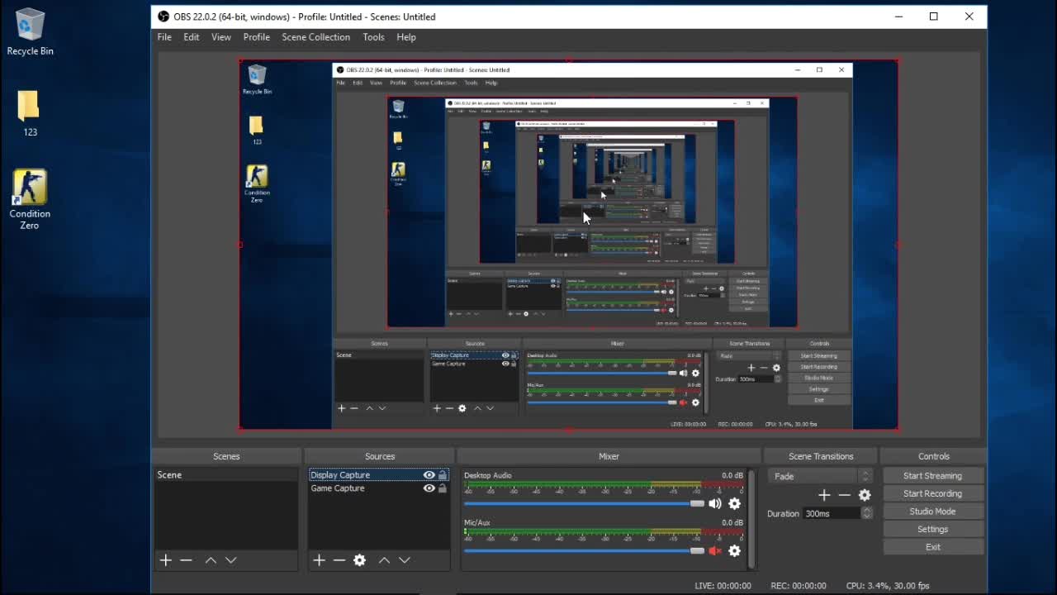
Task: Adjust Desktop Audio volume slider
Action: pyautogui.click(x=584, y=503)
